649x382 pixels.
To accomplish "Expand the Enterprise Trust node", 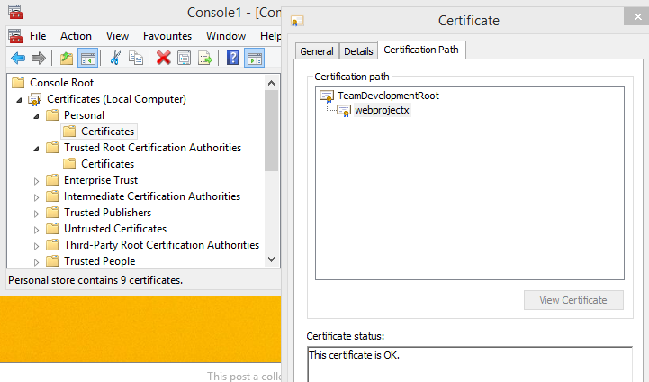I will click(x=36, y=180).
